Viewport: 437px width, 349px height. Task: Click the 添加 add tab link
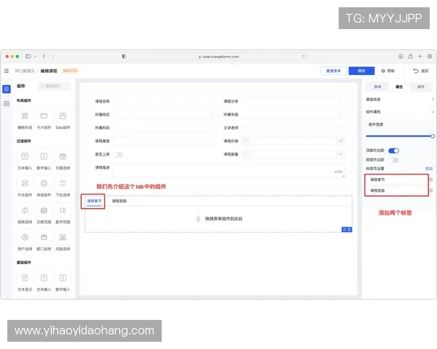(x=429, y=169)
